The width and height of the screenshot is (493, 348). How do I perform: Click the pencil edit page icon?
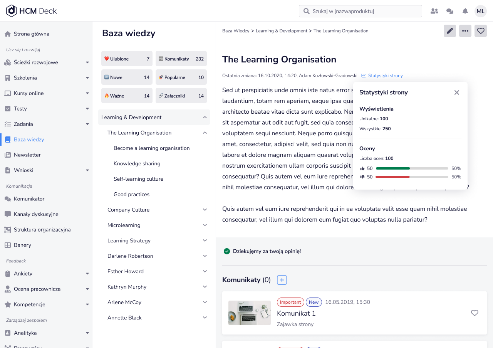[x=449, y=31]
